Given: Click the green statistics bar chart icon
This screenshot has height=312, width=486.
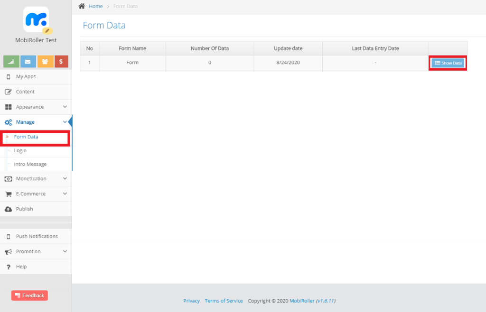Looking at the screenshot, I should [11, 61].
